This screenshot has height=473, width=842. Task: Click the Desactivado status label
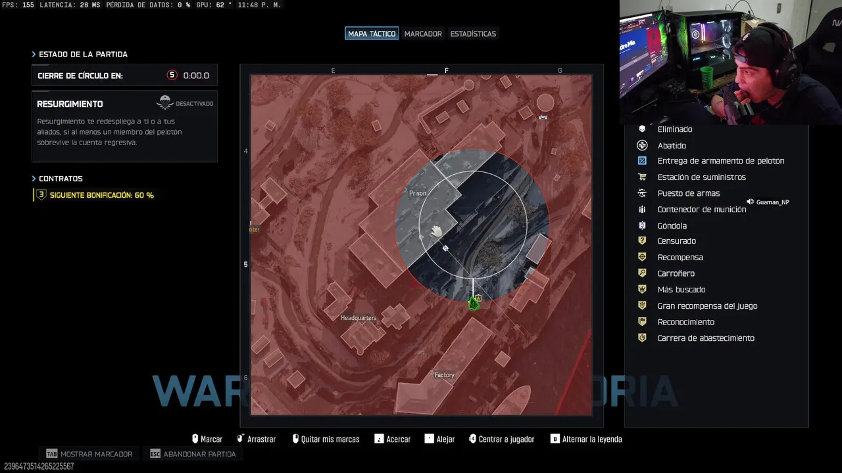point(195,104)
